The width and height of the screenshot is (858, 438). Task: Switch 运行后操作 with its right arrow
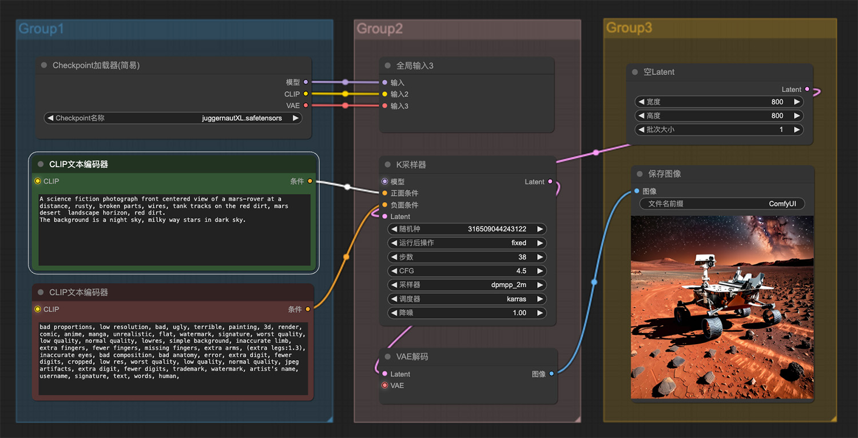tap(539, 243)
